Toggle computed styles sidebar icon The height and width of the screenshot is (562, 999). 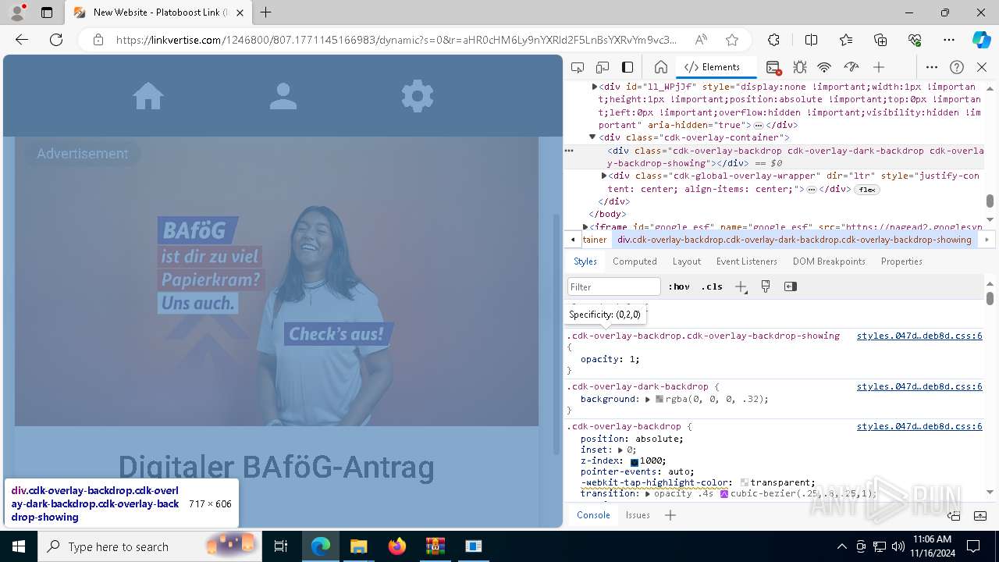coord(791,286)
